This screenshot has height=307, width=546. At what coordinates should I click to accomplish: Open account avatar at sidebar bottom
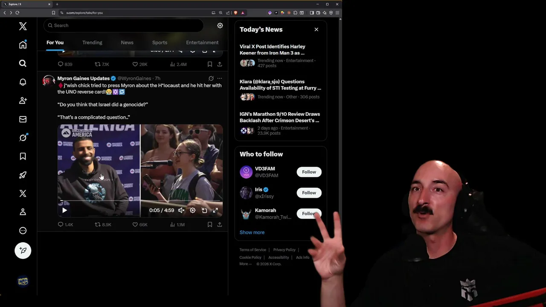(x=23, y=281)
